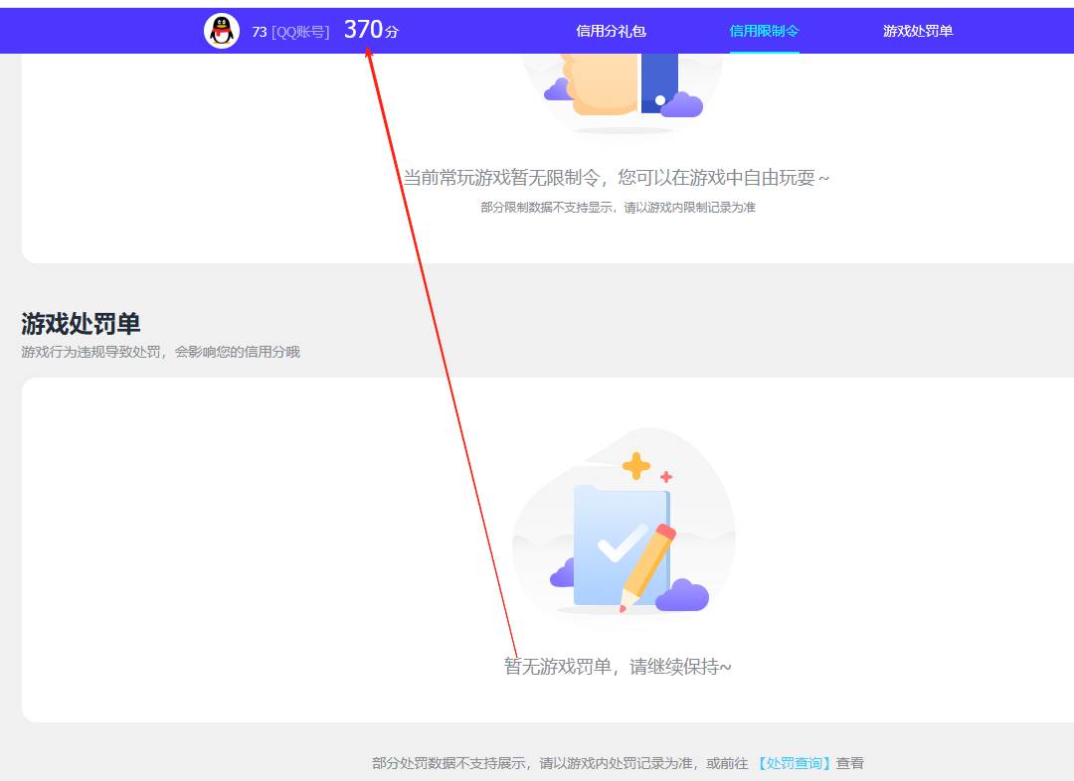
Task: Switch to the 信用分礼包 tab
Action: tap(610, 31)
